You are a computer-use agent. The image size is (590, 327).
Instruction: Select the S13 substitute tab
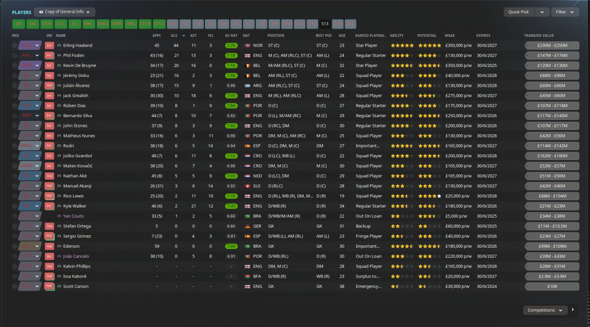pos(325,24)
